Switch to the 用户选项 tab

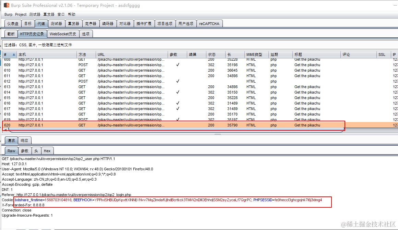click(x=186, y=24)
